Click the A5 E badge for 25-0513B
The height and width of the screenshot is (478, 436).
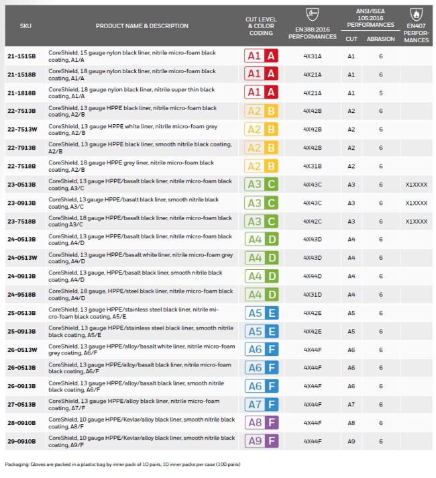[x=262, y=313]
